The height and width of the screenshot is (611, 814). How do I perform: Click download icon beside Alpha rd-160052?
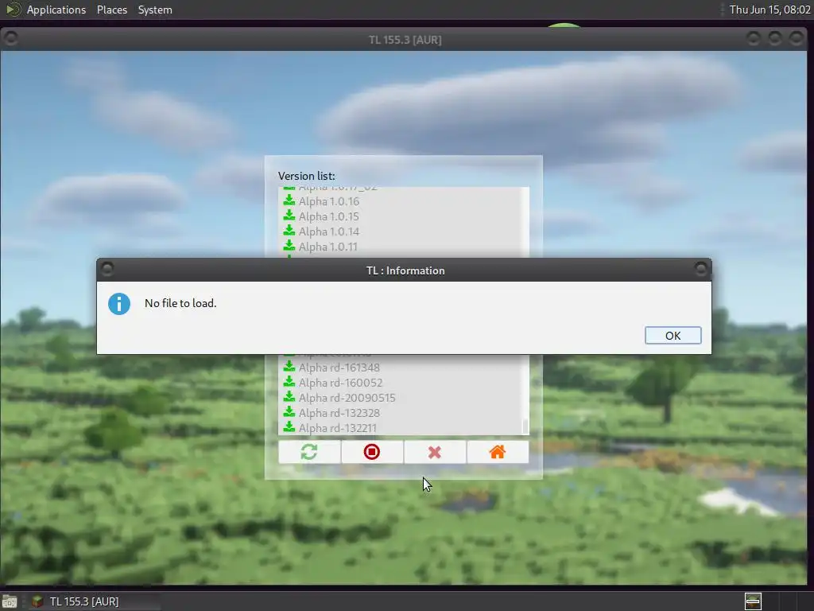point(289,382)
